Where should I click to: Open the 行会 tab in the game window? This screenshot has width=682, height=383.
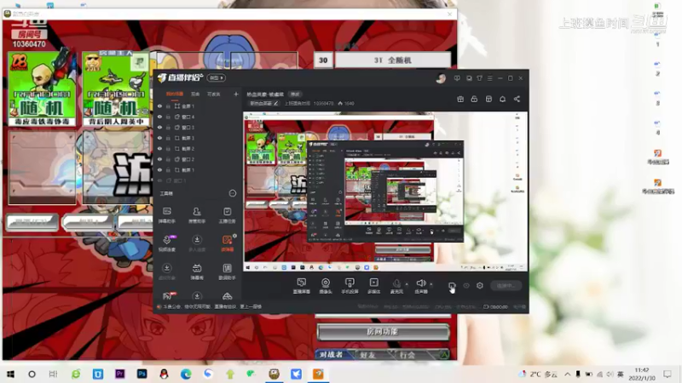click(x=407, y=355)
